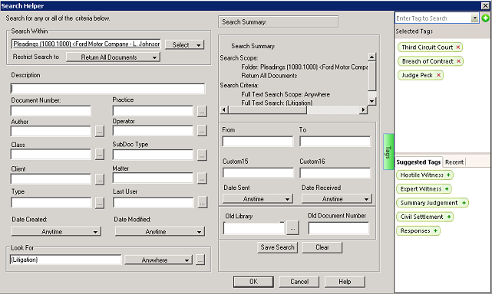Open the Matter lookup browse button
The height and width of the screenshot is (294, 492).
tap(202, 178)
